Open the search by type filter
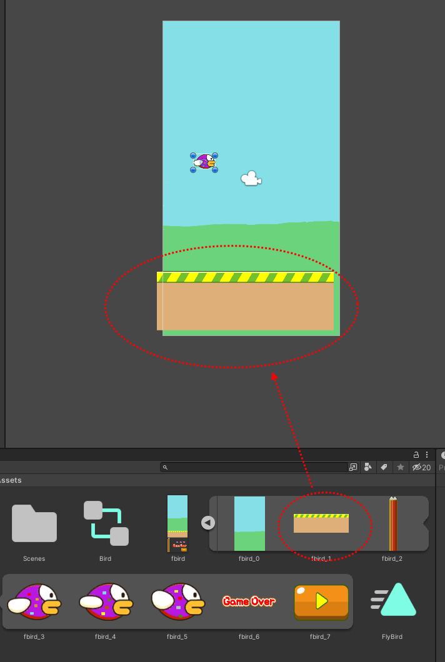 (368, 467)
